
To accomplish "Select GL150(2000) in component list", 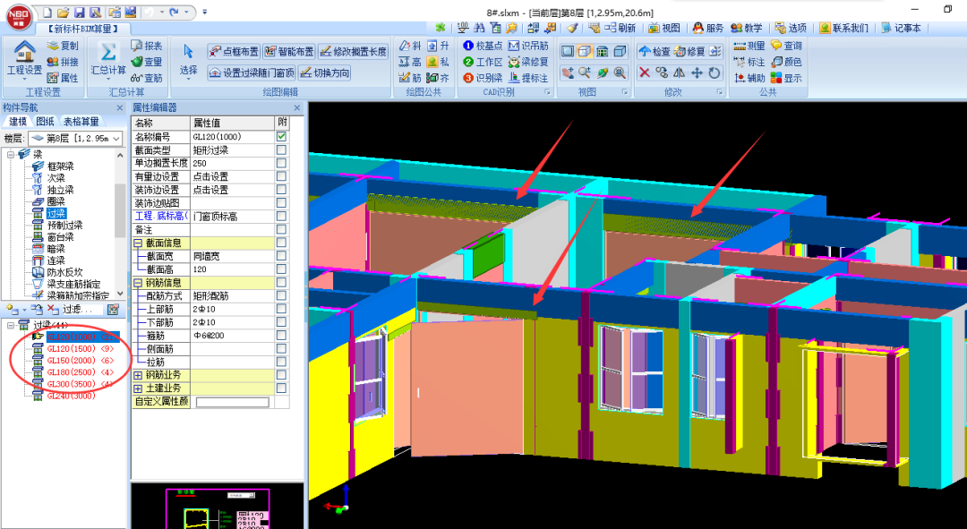I will point(81,361).
